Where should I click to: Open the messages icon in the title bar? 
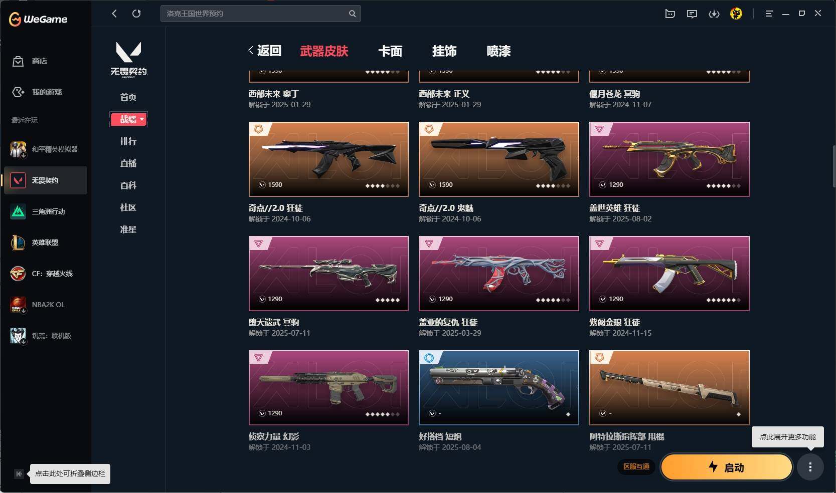[x=692, y=14]
